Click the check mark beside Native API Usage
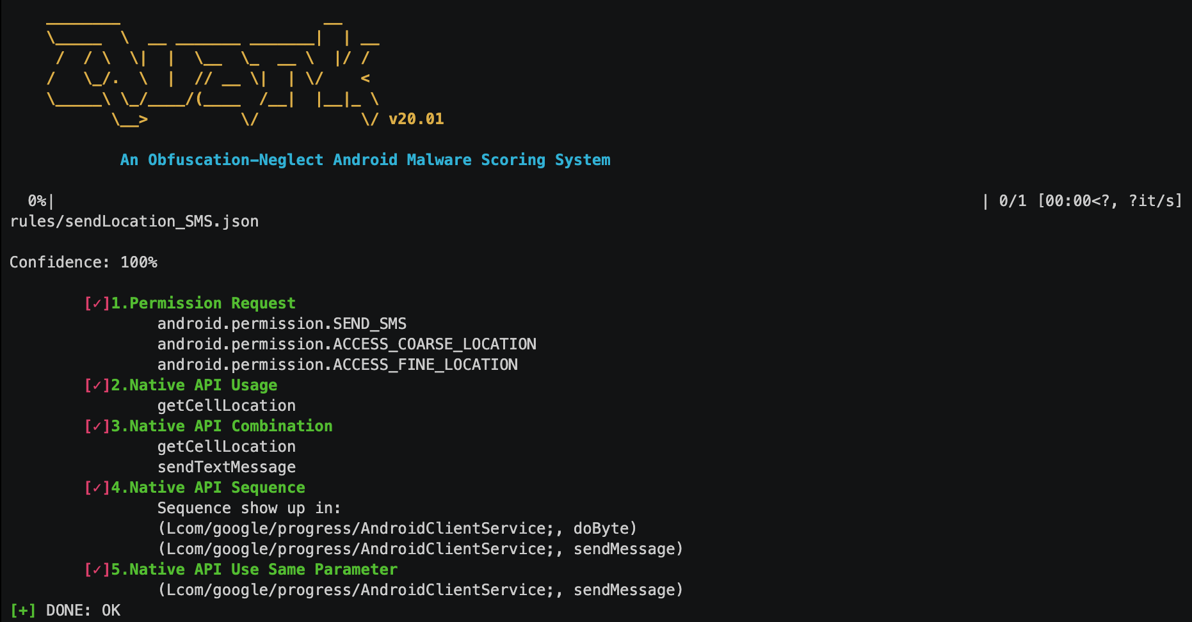The width and height of the screenshot is (1192, 622). click(x=97, y=385)
